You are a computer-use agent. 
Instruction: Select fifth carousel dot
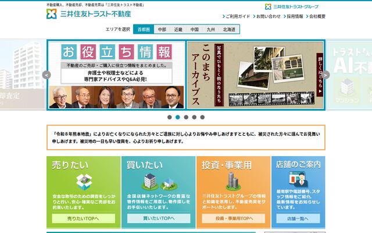pos(202,117)
